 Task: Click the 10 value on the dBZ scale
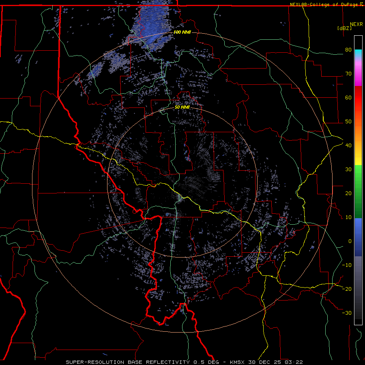(348, 217)
